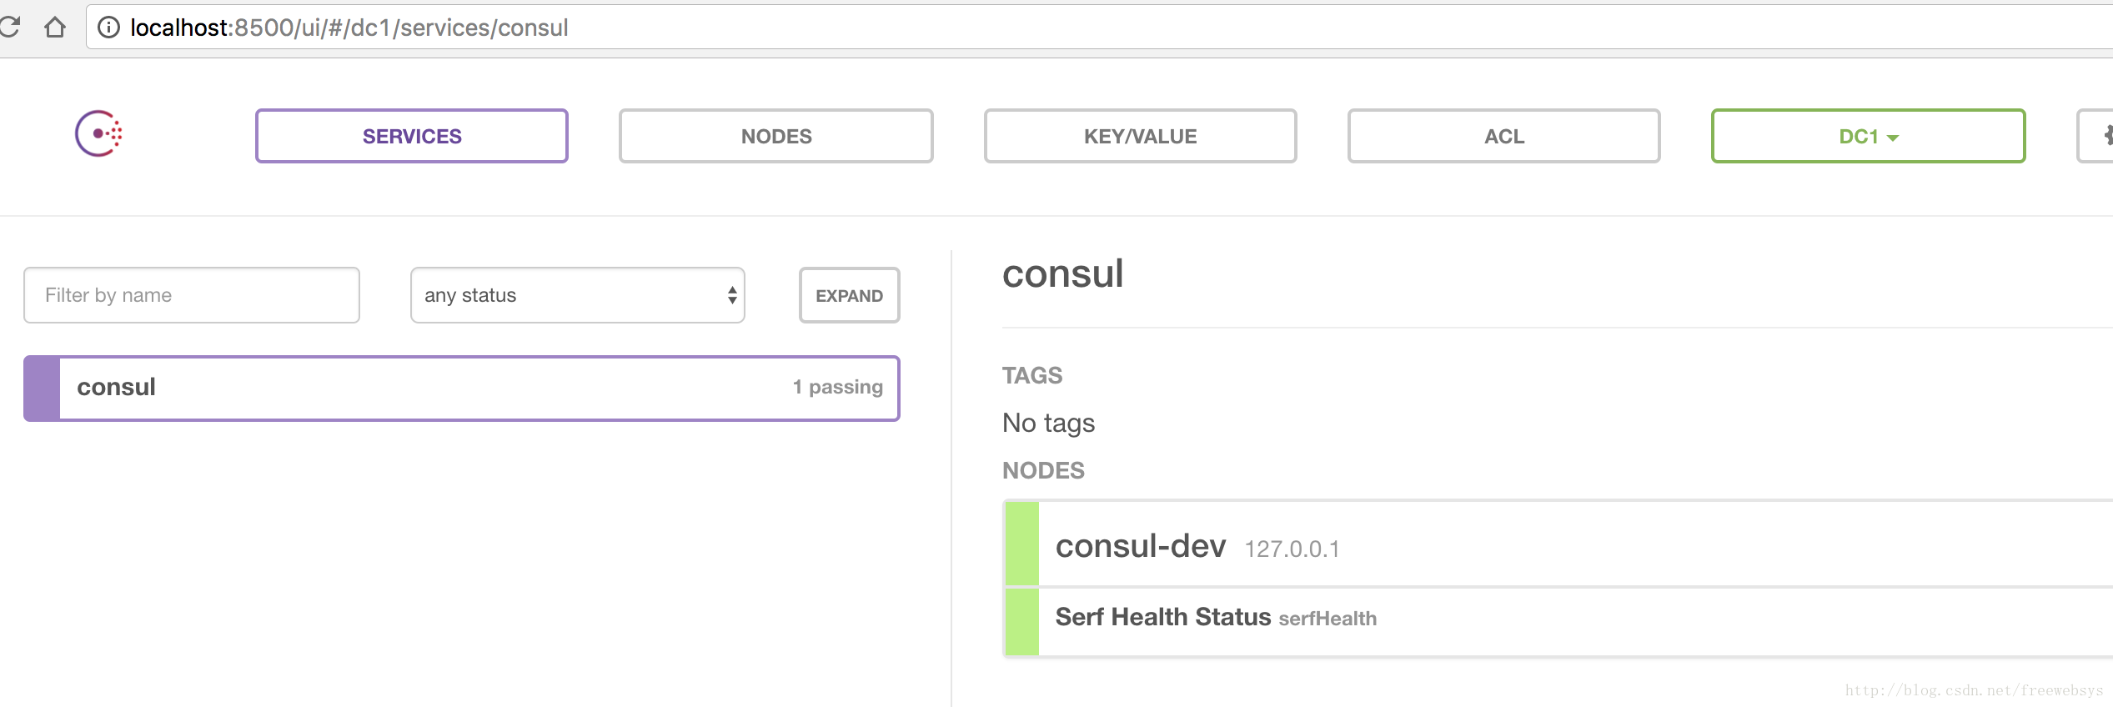Open the DC1 datacenter dropdown
Viewport: 2113px width, 707px height.
(x=1868, y=136)
